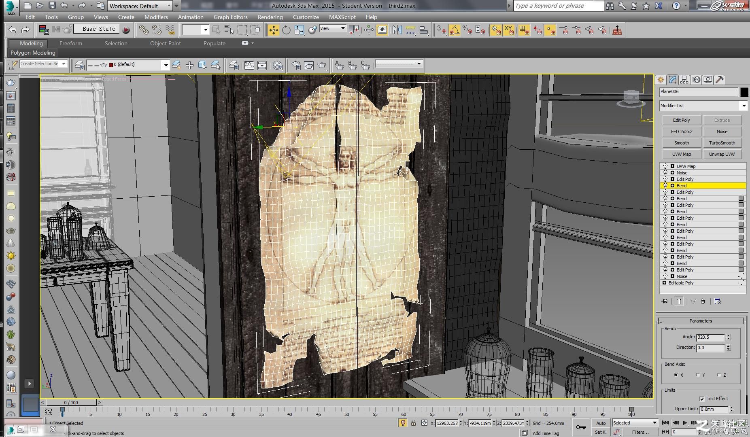The height and width of the screenshot is (437, 750).
Task: Click the Mirror tool icon
Action: click(x=397, y=30)
